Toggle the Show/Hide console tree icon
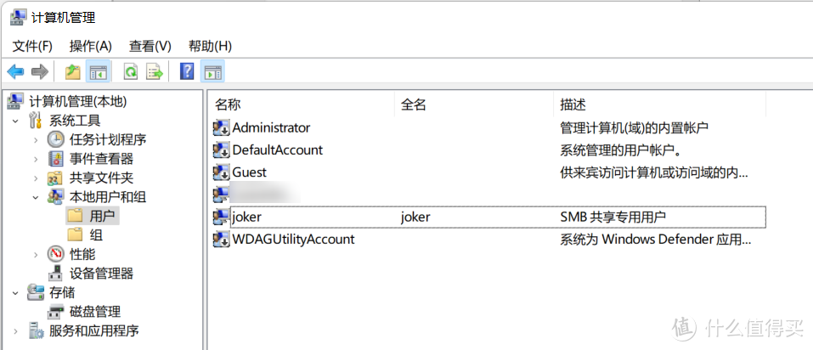813x350 pixels. pyautogui.click(x=99, y=72)
